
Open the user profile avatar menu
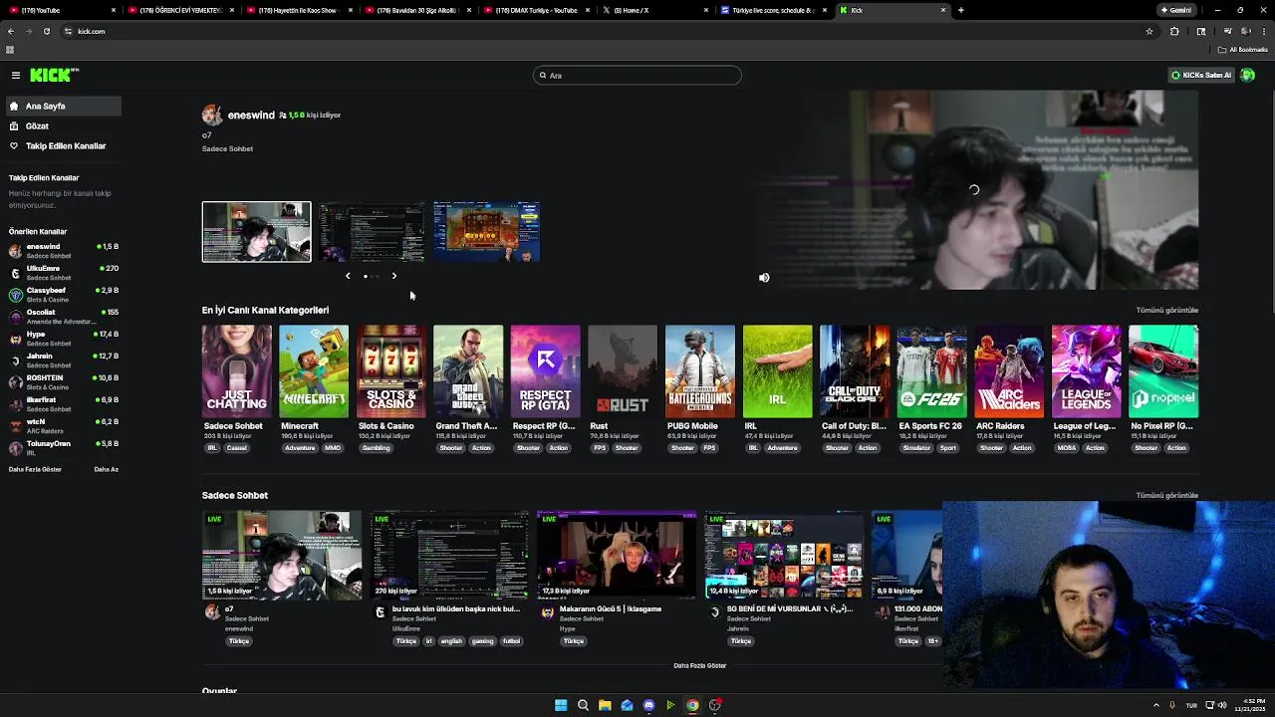pyautogui.click(x=1247, y=75)
